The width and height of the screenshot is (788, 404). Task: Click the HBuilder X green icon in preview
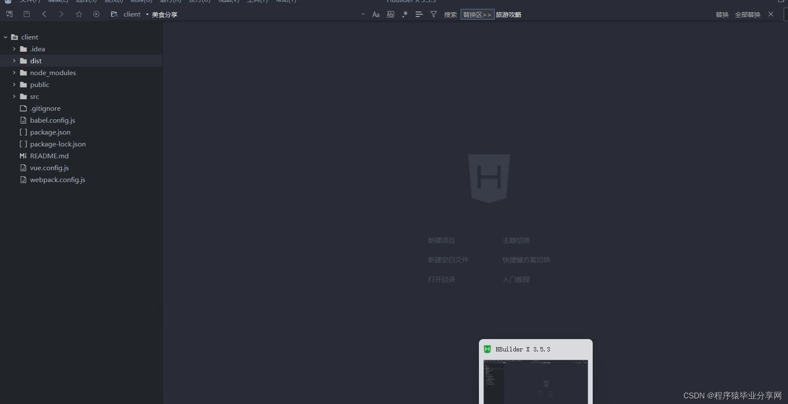point(487,349)
